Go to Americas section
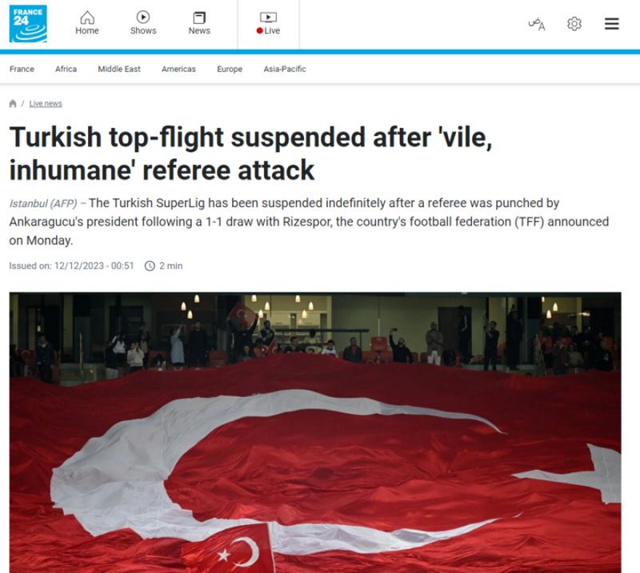 point(179,69)
